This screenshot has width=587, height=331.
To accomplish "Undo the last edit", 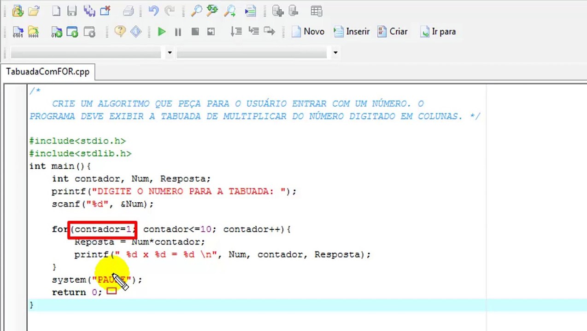I will click(x=153, y=11).
